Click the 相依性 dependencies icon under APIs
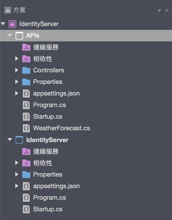172x220 pixels. 26,59
